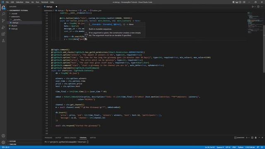The image size is (265, 149).
Task: Show previous signature in the hint popup
Action: coord(86,32)
